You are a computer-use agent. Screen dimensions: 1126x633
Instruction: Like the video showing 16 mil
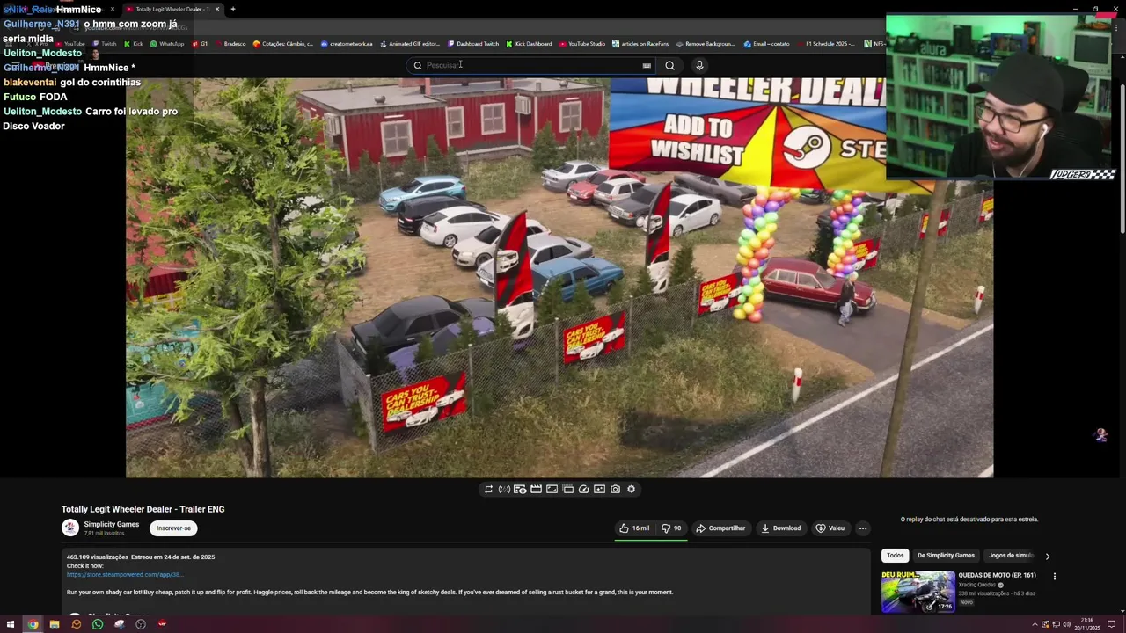(x=634, y=528)
